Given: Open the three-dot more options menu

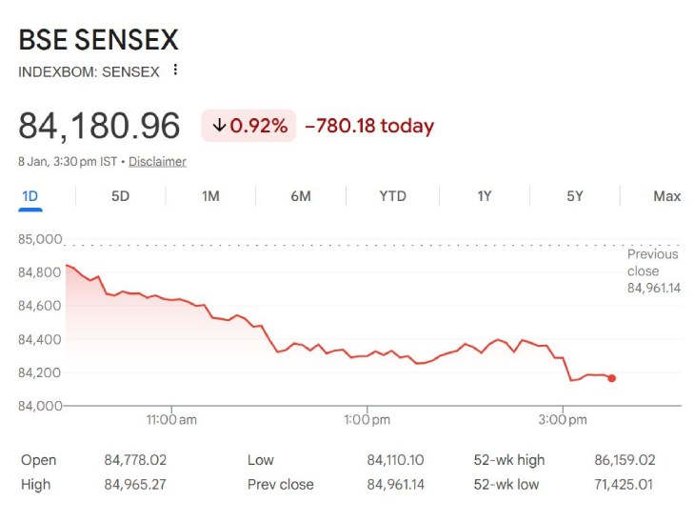Looking at the screenshot, I should [175, 70].
